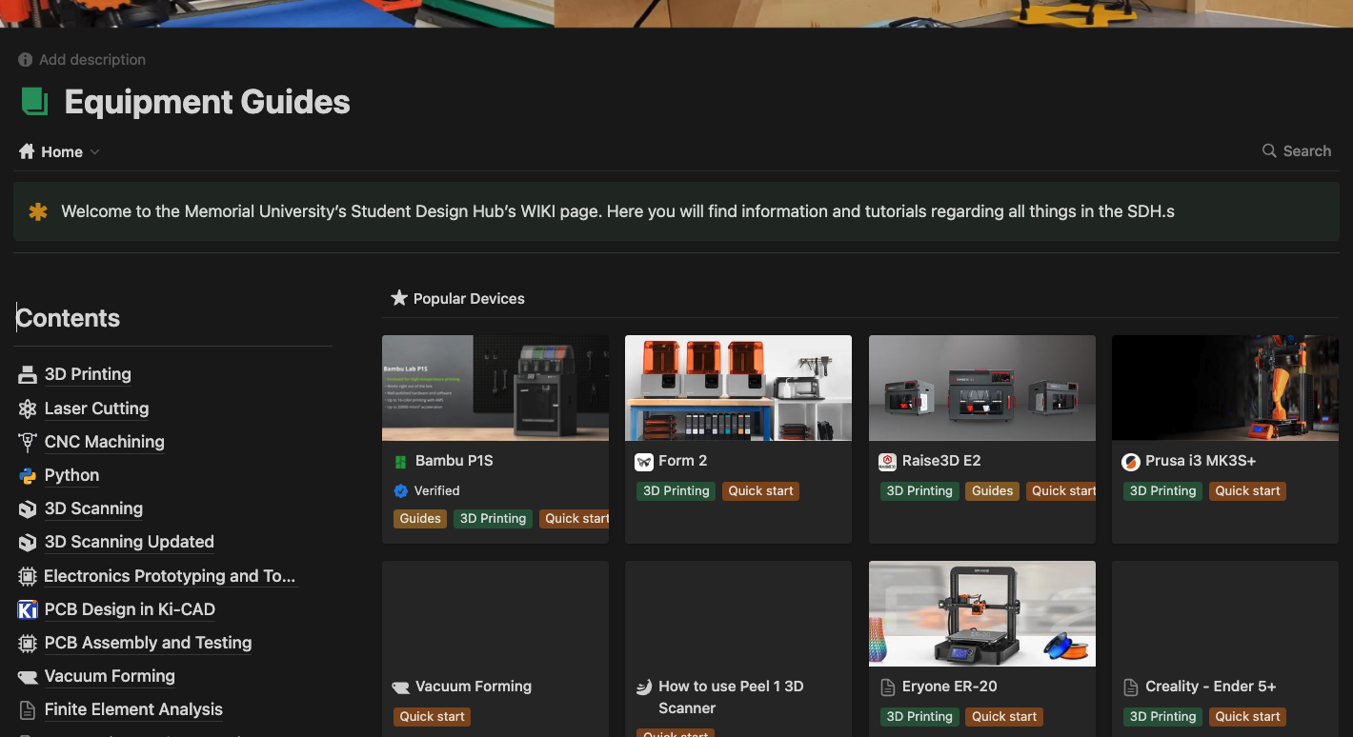
Task: Click the blue Verified badge icon
Action: click(x=401, y=490)
